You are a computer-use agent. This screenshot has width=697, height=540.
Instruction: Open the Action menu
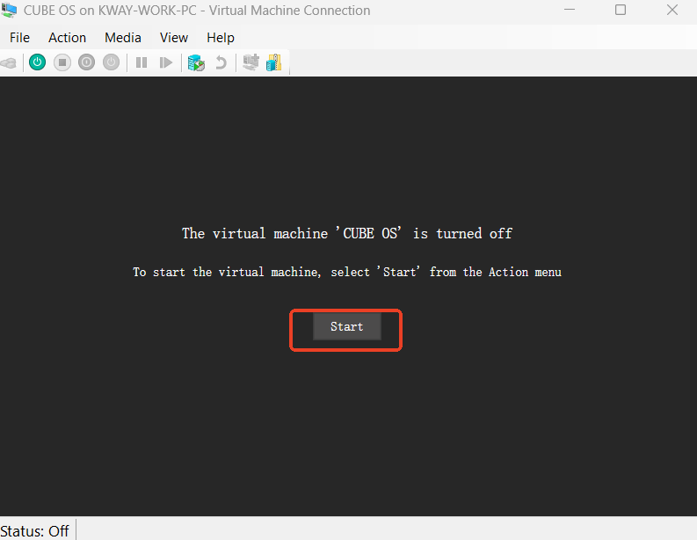click(67, 37)
